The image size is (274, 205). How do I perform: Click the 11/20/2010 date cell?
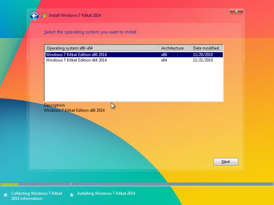(203, 55)
